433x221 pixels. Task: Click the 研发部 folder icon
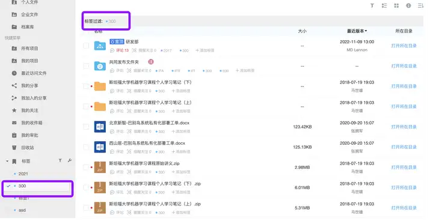pos(100,46)
